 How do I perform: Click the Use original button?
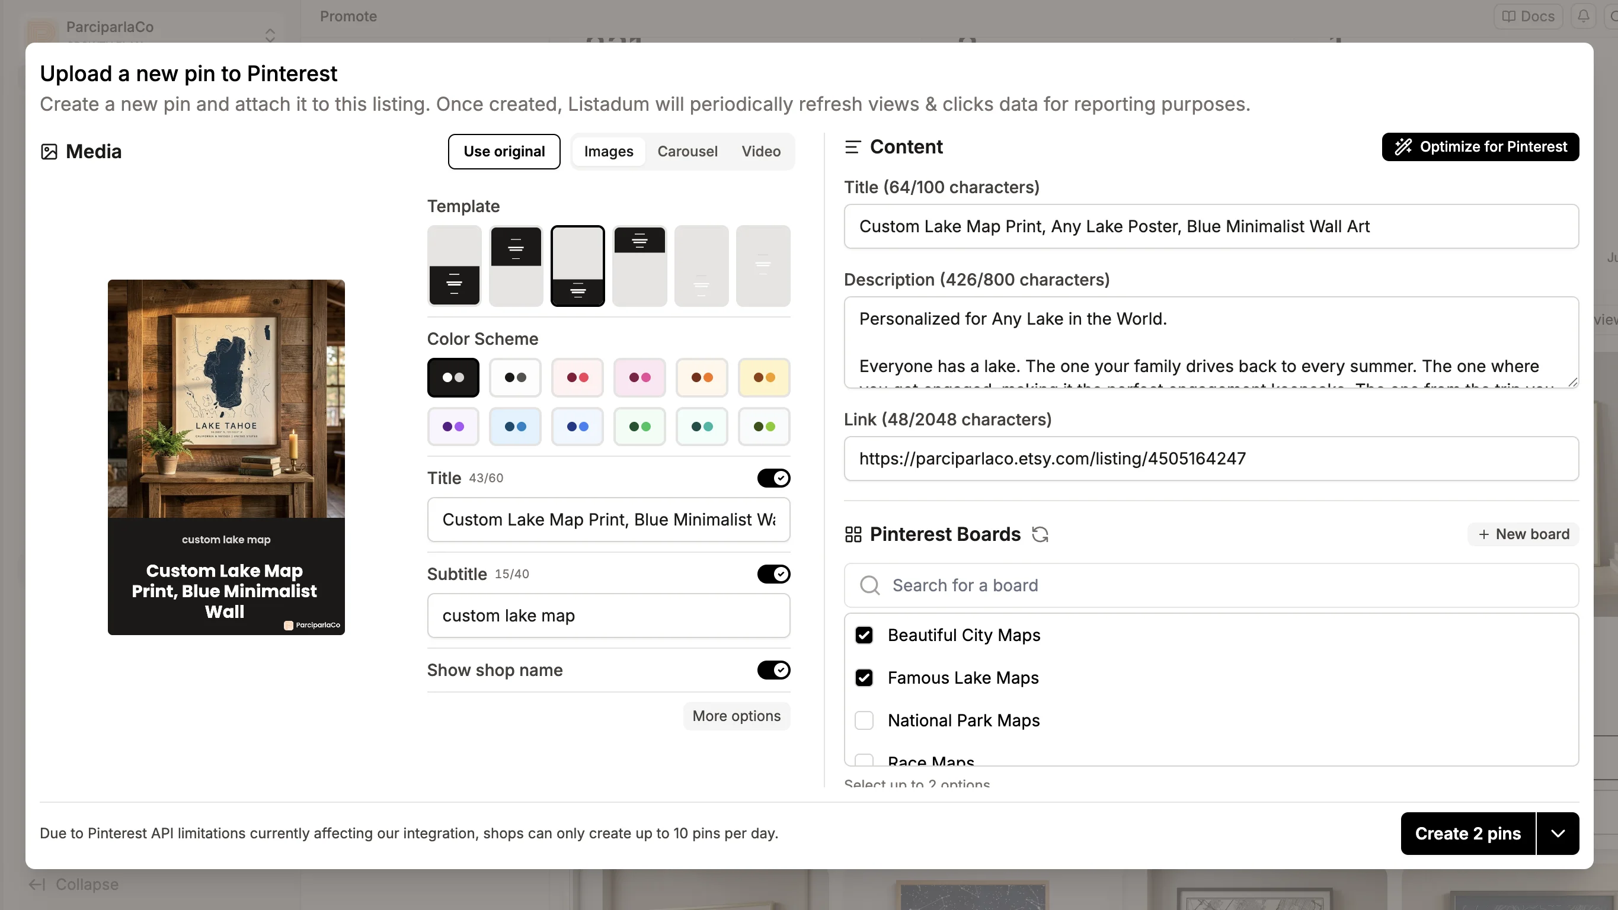504,151
